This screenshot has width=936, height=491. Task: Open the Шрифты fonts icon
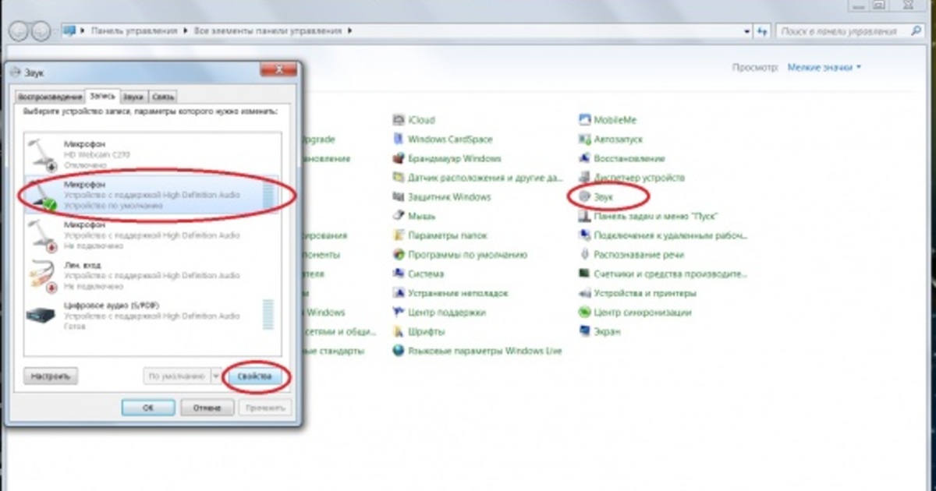[x=399, y=332]
